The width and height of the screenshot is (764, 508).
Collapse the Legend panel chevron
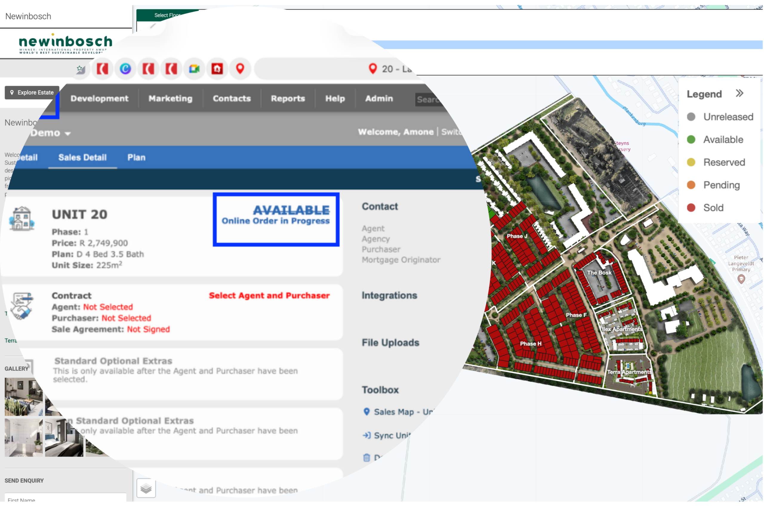(739, 94)
